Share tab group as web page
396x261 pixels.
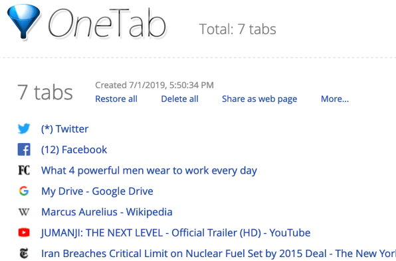259,99
